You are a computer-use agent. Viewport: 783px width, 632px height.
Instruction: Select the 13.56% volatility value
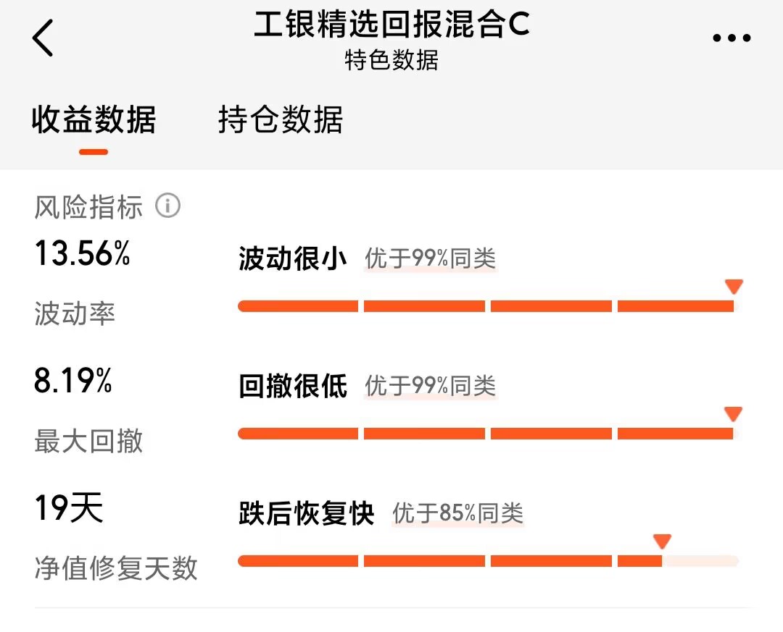coord(83,253)
